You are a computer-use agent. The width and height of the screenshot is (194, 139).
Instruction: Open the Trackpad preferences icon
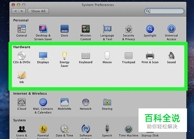coord(129,56)
